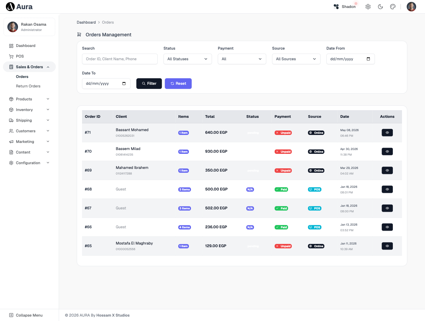
Task: Click the Reset button
Action: tap(178, 84)
